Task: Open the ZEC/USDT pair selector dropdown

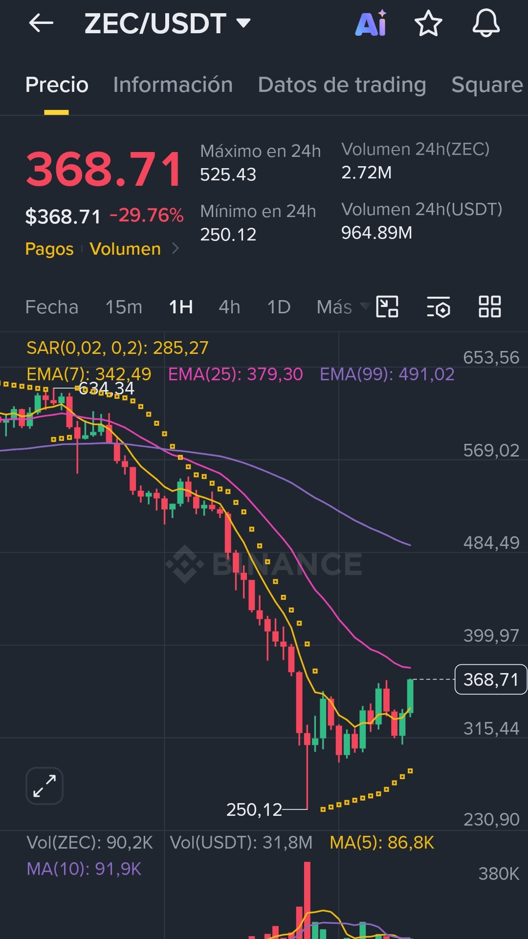Action: click(x=167, y=23)
